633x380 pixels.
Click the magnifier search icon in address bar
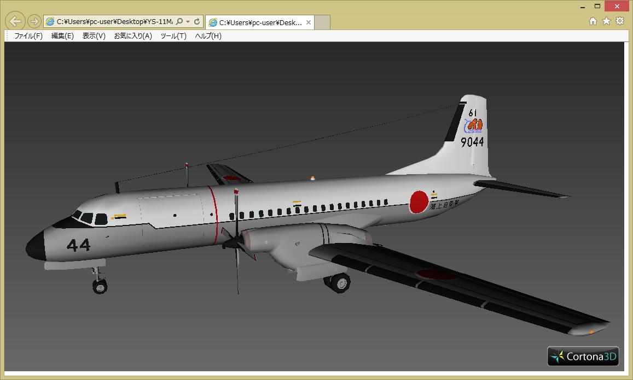[x=179, y=22]
